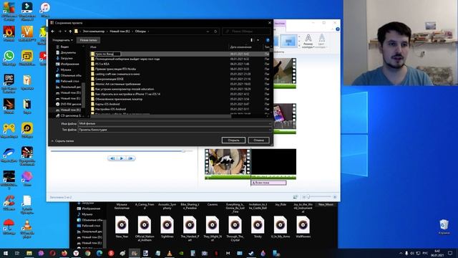Select the 'PS 5 в IKEA' folder
Viewport: 458px width, 258px height.
pos(102,64)
